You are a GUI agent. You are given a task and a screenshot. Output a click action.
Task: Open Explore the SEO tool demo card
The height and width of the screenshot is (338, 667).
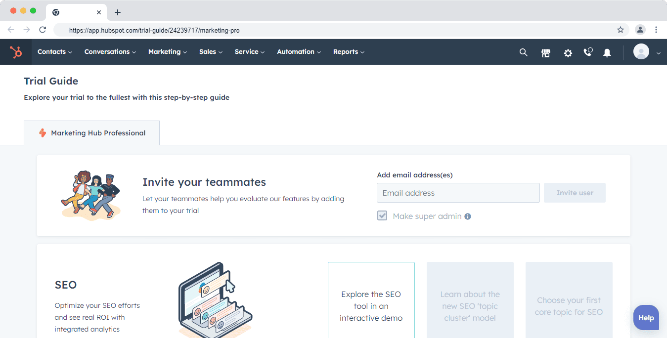pos(371,306)
